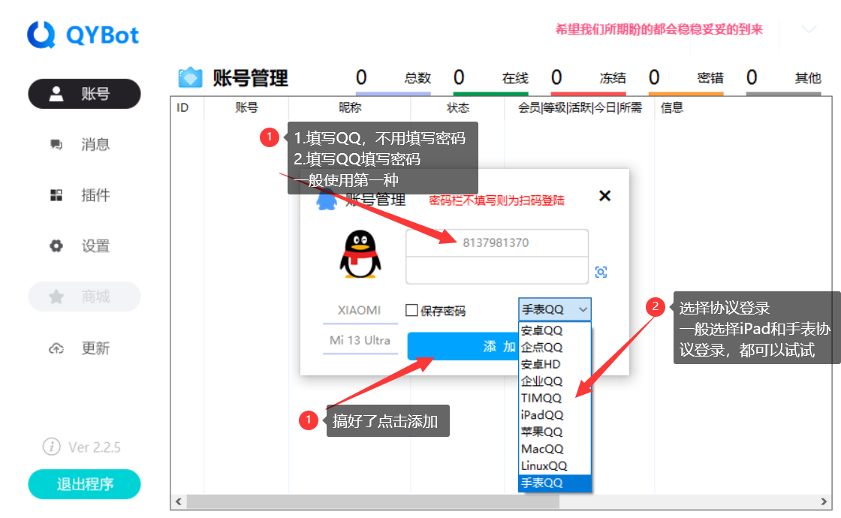Click the QYBot logo icon
Screen dimensions: 841x518
point(42,35)
